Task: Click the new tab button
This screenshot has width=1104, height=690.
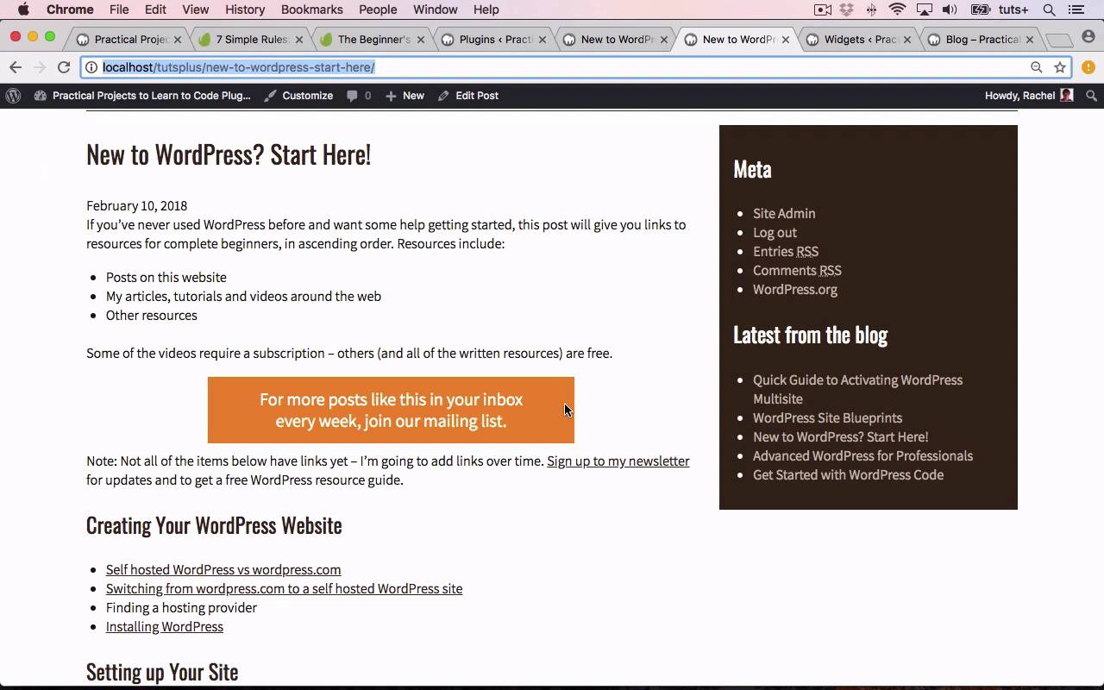Action: point(1059,40)
